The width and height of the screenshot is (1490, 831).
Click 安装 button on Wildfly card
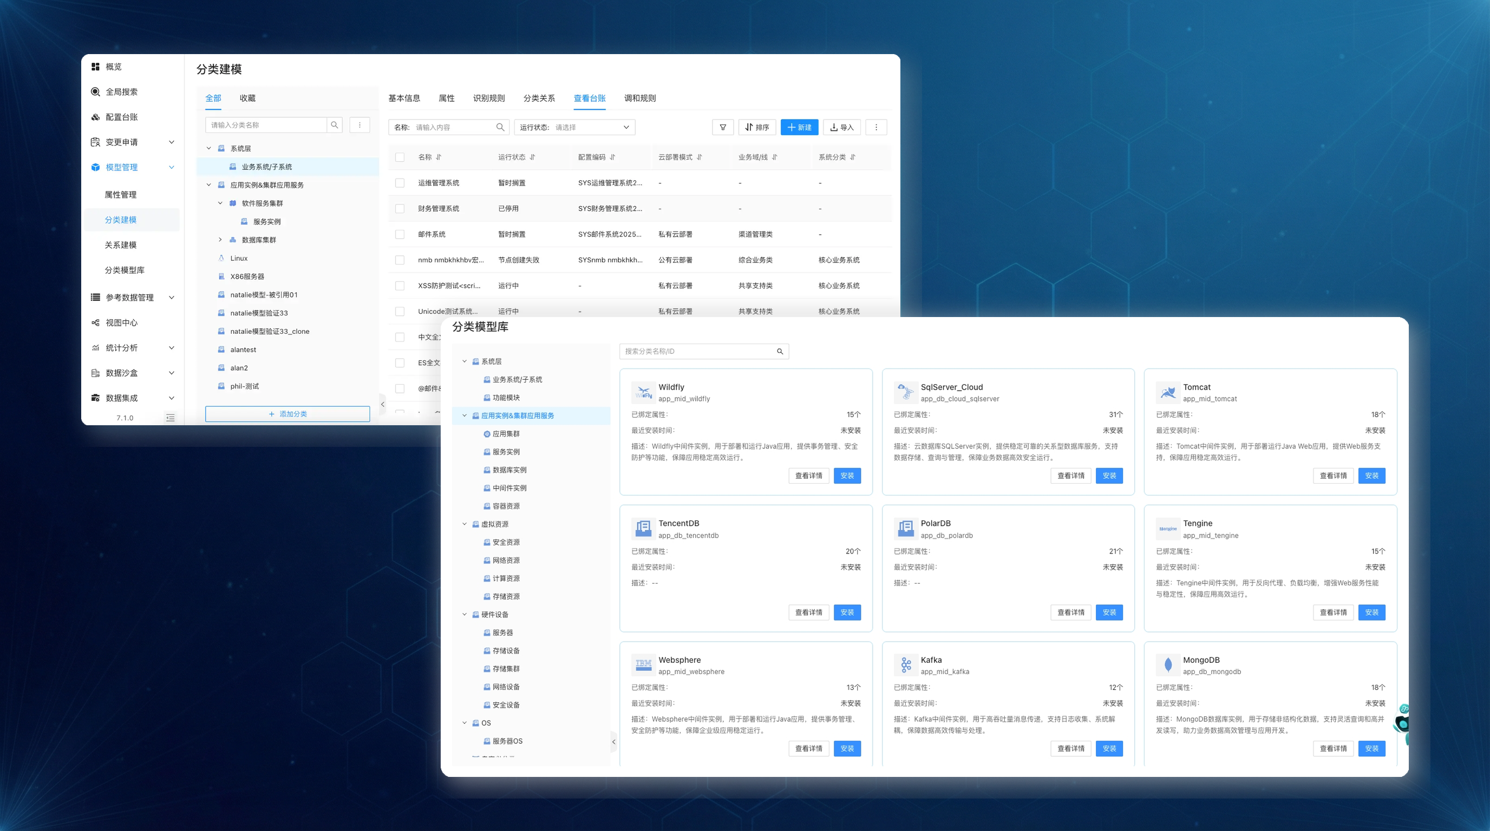click(847, 476)
